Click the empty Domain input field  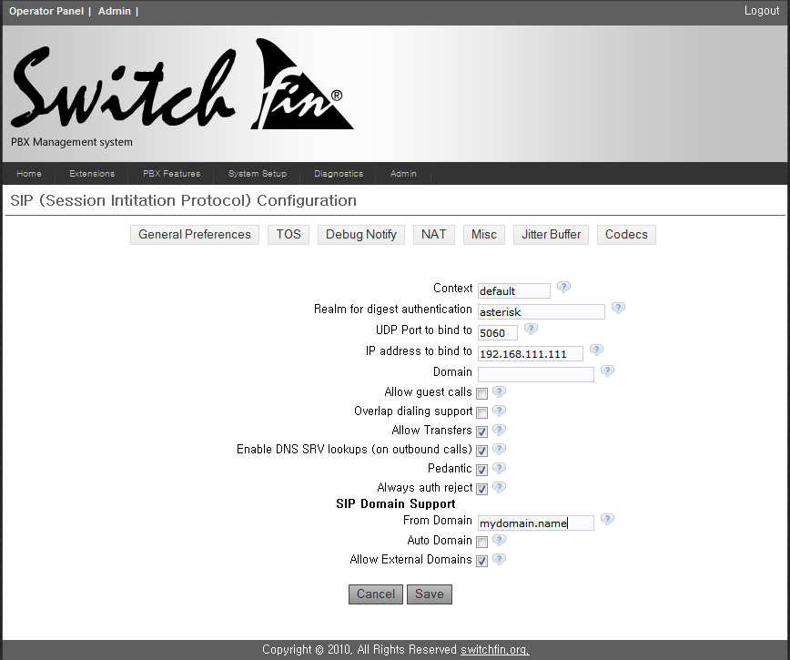click(536, 374)
